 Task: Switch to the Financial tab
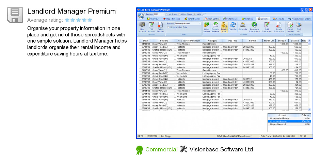(247, 19)
